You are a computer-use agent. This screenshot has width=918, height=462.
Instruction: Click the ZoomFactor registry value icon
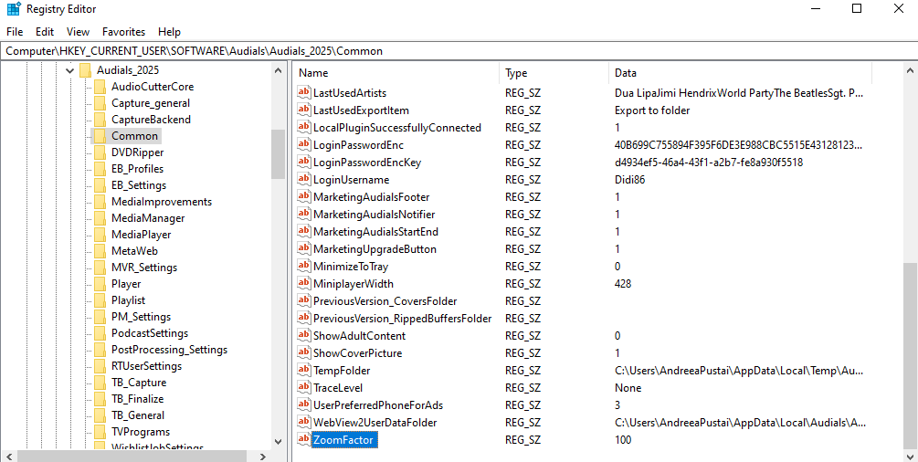[x=304, y=440]
